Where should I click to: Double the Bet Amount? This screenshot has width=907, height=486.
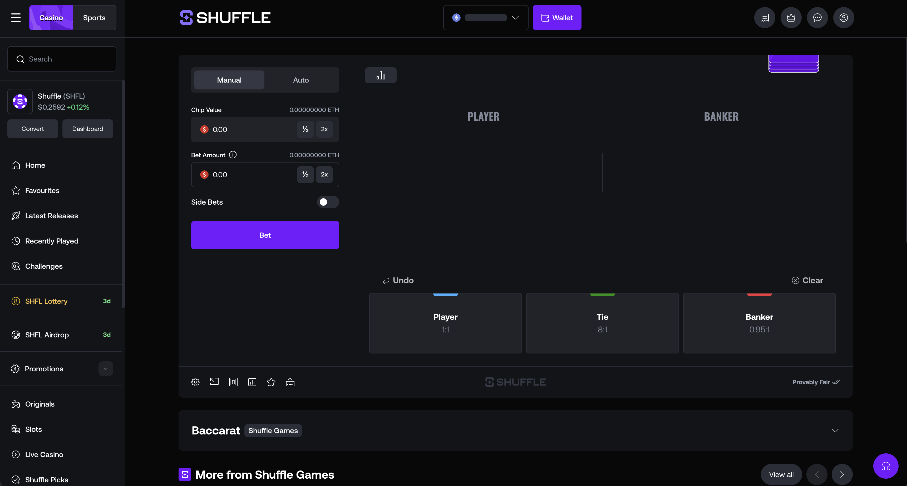point(324,174)
